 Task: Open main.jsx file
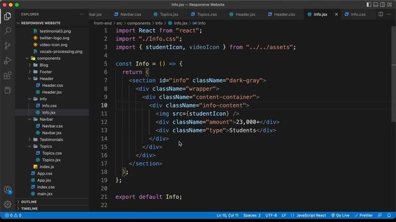[x=45, y=194]
